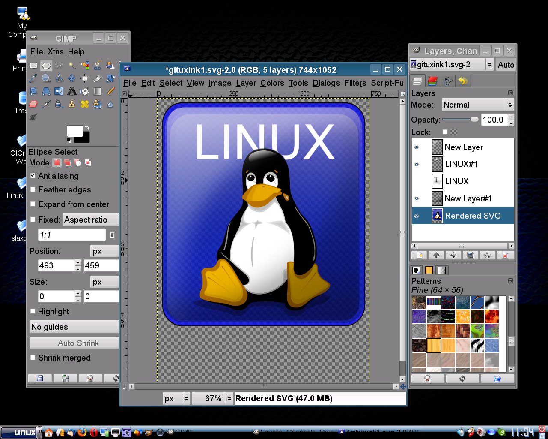
Task: Anchor the floating layer button
Action: pos(487,255)
